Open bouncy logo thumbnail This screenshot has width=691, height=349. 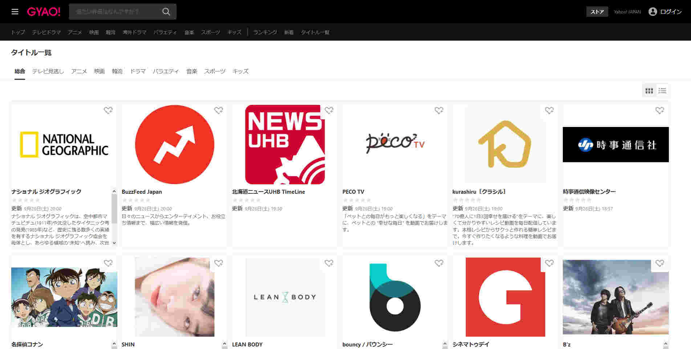click(x=395, y=297)
